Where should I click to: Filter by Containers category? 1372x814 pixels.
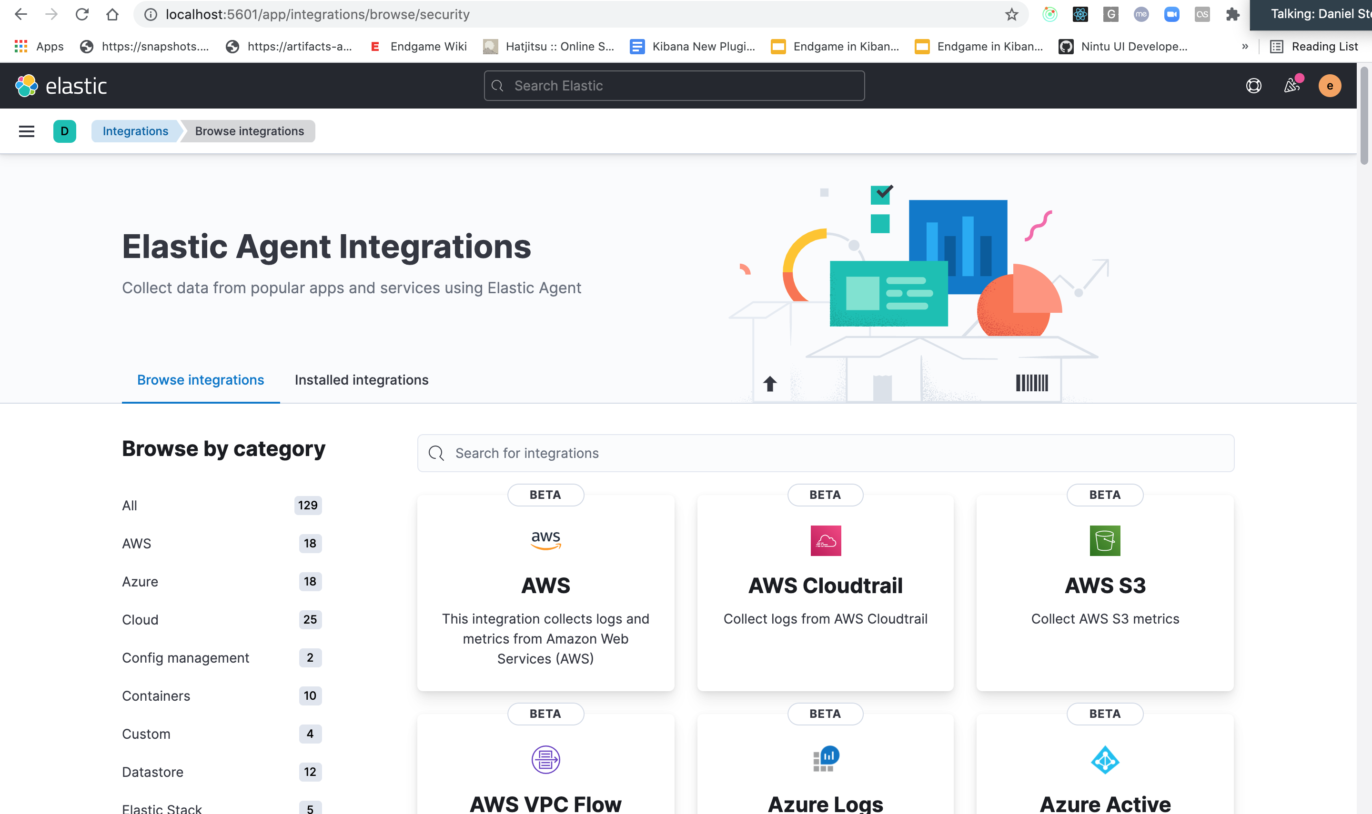(x=156, y=695)
